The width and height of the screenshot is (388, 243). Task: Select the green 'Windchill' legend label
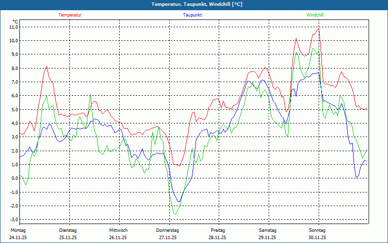point(315,15)
